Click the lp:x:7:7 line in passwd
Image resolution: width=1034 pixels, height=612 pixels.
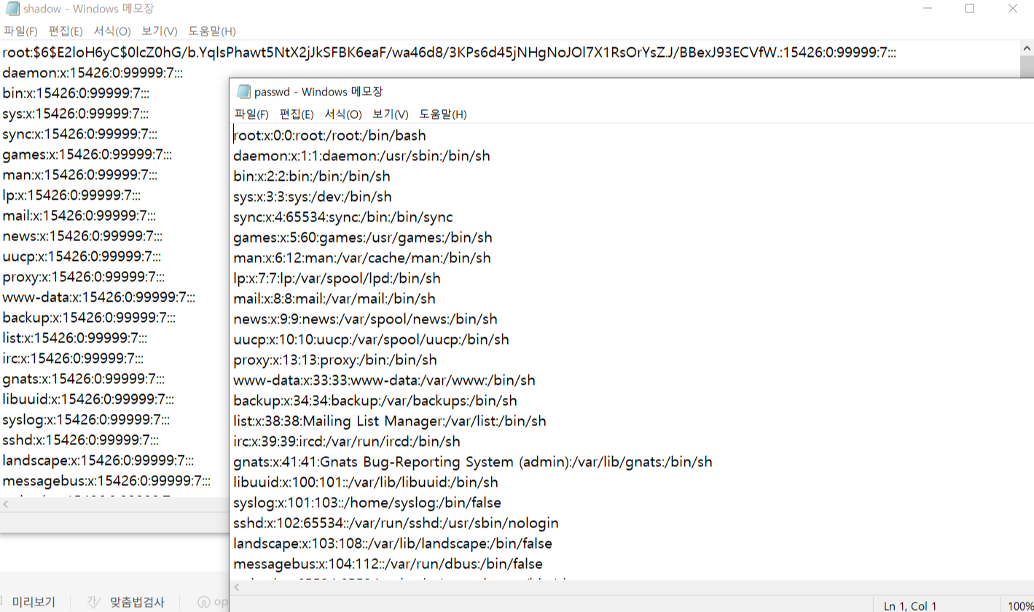[337, 278]
